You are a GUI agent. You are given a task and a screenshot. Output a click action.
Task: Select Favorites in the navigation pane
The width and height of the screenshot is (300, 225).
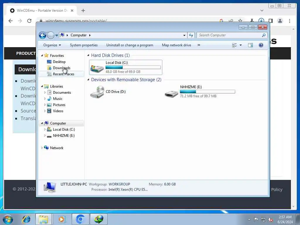(x=57, y=55)
